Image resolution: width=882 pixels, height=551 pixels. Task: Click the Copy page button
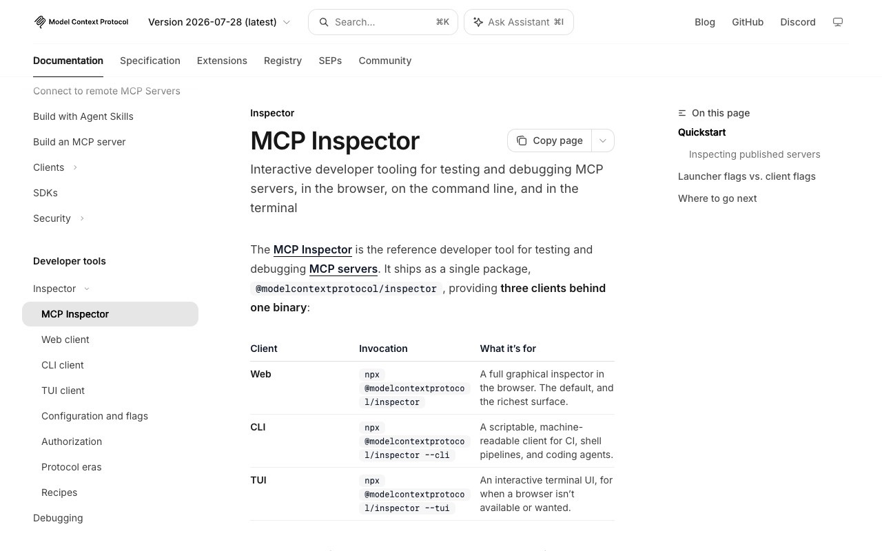tap(551, 141)
